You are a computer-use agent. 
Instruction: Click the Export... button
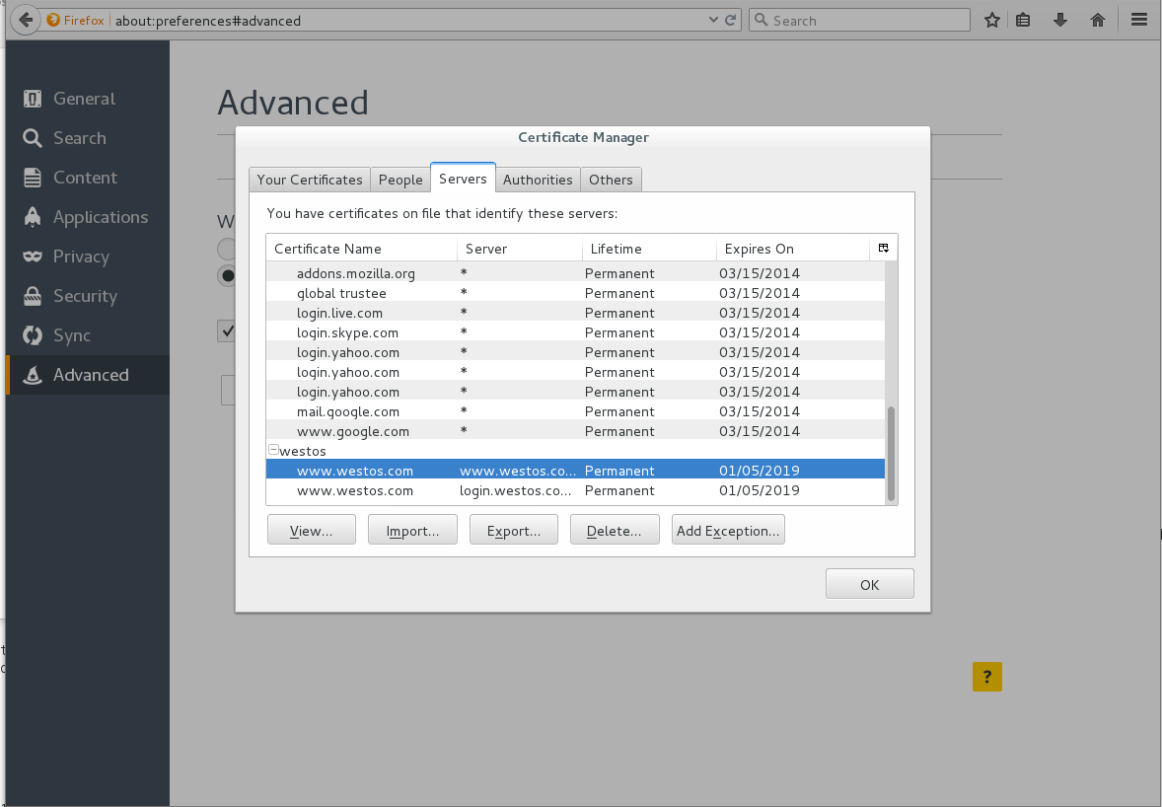(x=514, y=531)
